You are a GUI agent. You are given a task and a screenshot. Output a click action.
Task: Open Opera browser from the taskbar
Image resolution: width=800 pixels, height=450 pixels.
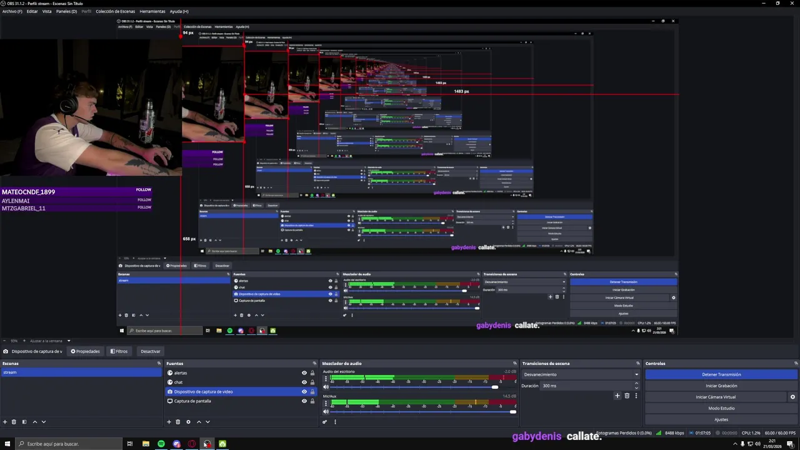(192, 444)
